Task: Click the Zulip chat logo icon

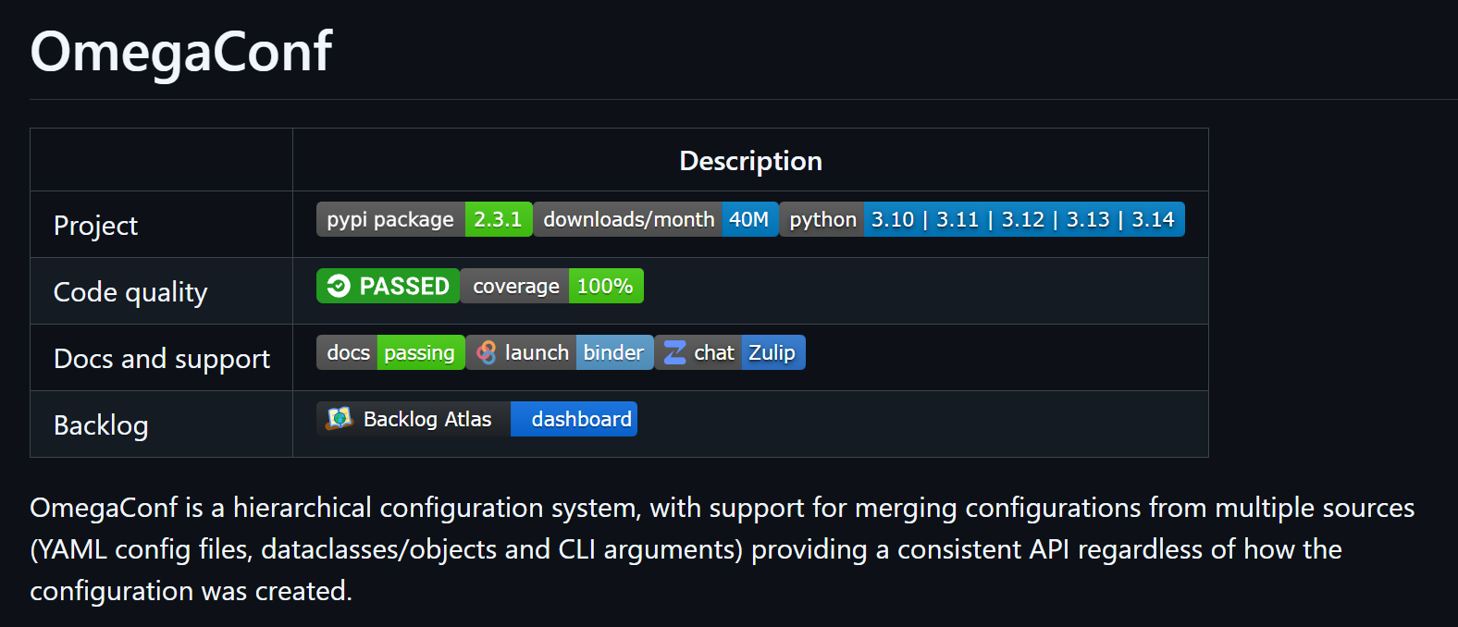Action: 675,352
